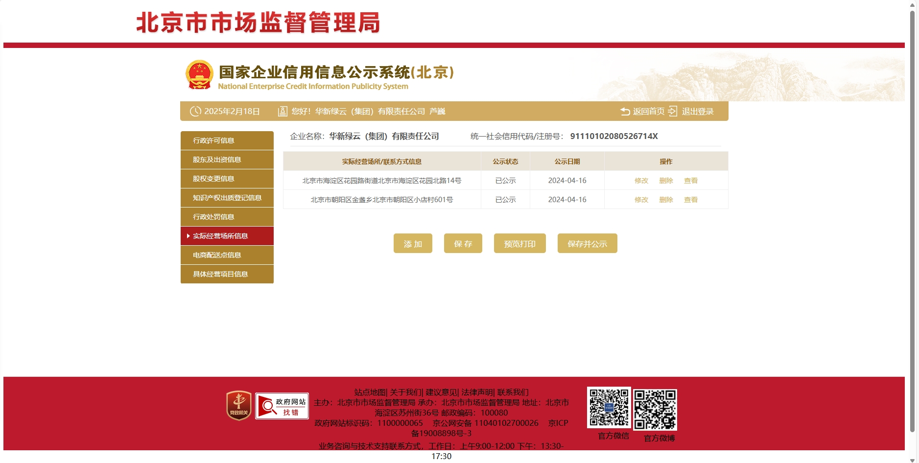This screenshot has height=463, width=919.
Task: Click the date 2025年2月18日
Action: (x=232, y=111)
